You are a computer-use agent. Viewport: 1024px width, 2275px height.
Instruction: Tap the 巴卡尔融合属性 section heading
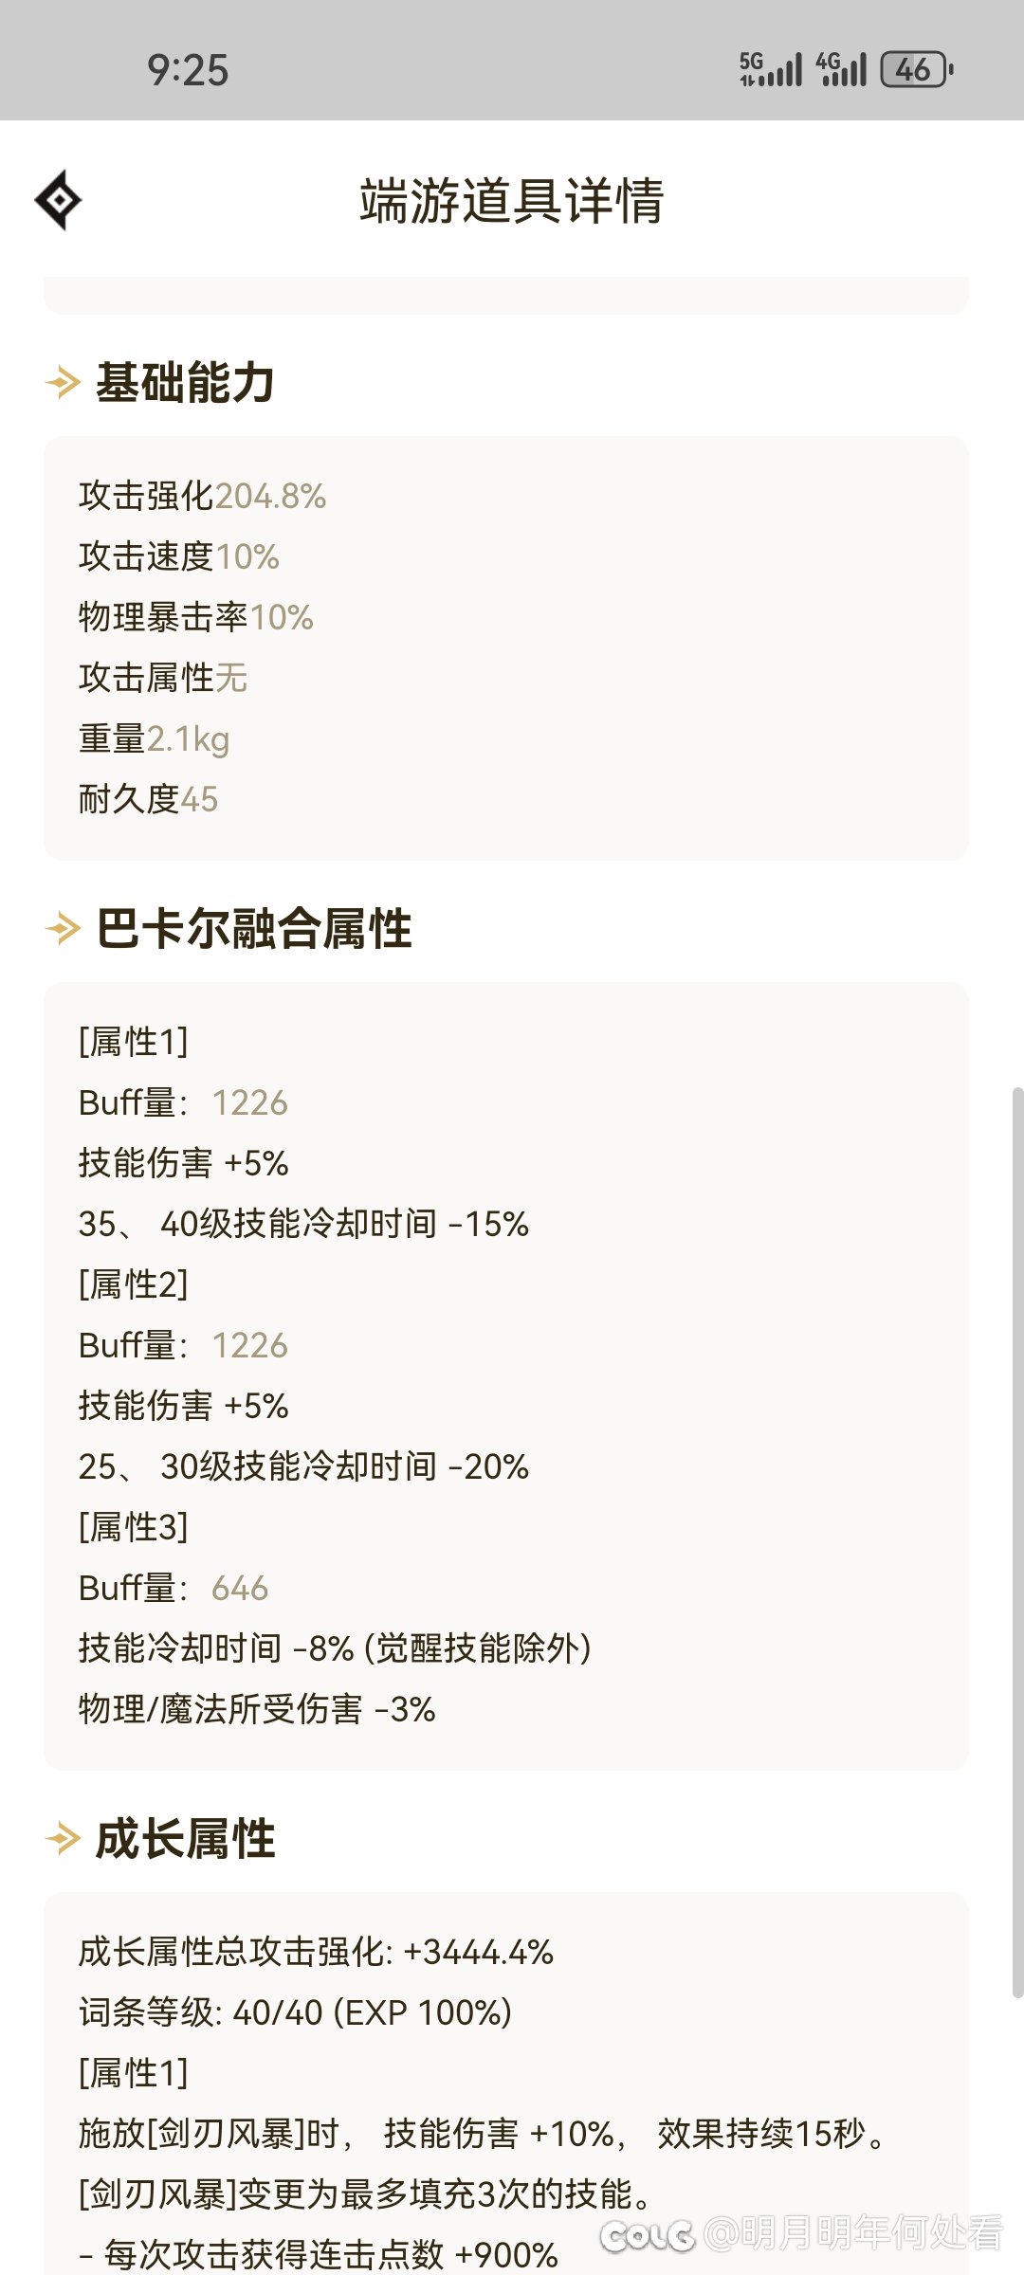(253, 928)
